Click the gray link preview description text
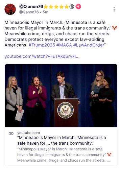 (64, 155)
